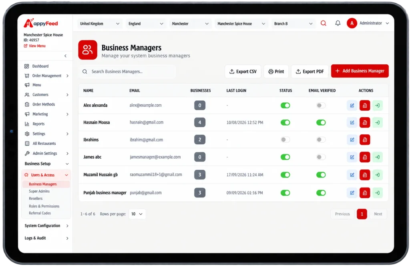Collapse the sidebar with the left arrow
Screen dimensions: 410x267
tap(65, 56)
